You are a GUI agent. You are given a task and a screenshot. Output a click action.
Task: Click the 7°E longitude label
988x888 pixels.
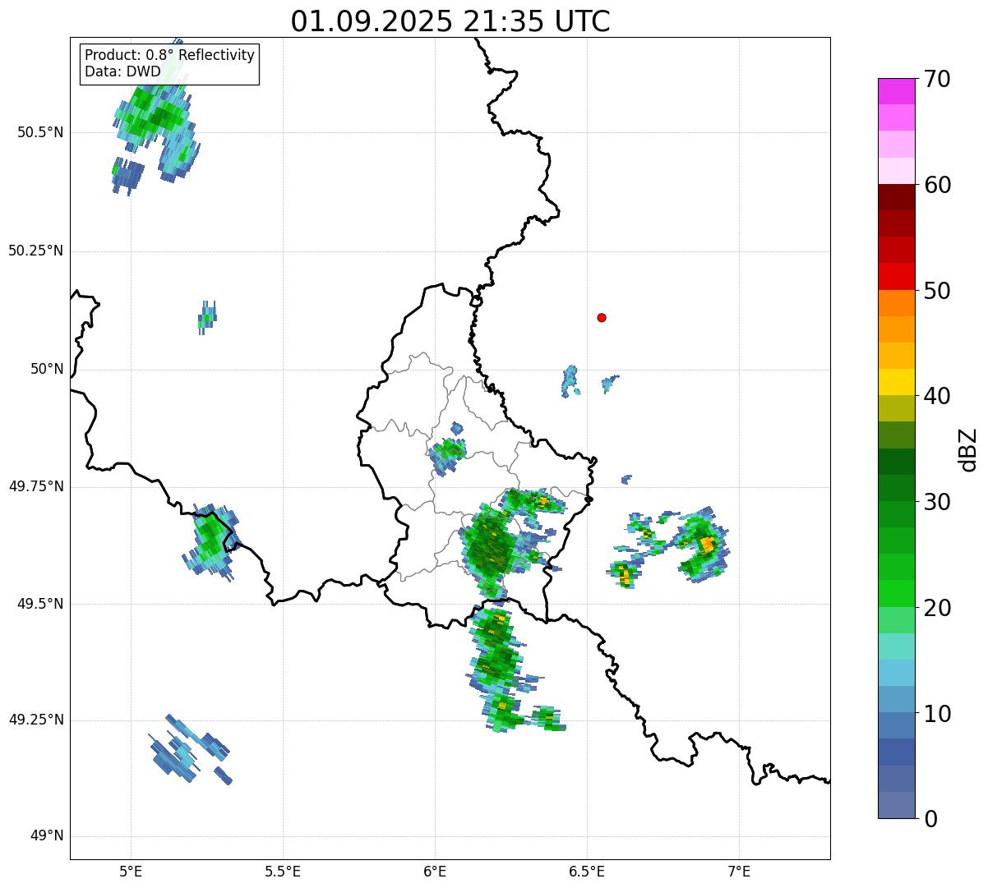pyautogui.click(x=740, y=871)
